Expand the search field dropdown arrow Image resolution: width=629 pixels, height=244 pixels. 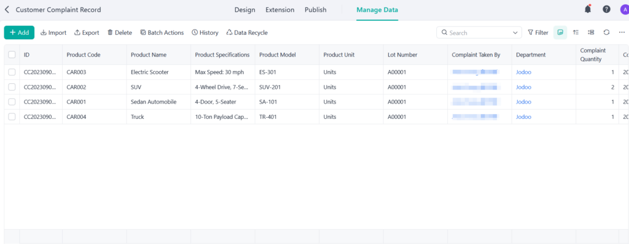[515, 33]
